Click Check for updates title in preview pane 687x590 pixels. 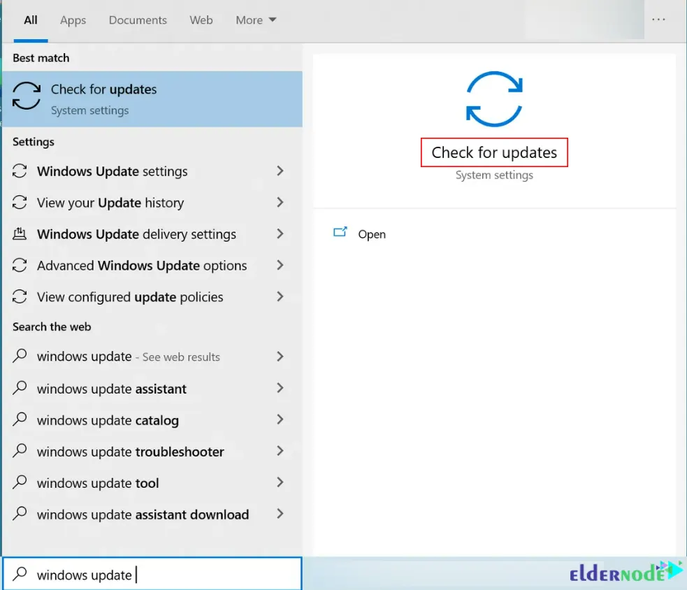[x=494, y=152]
